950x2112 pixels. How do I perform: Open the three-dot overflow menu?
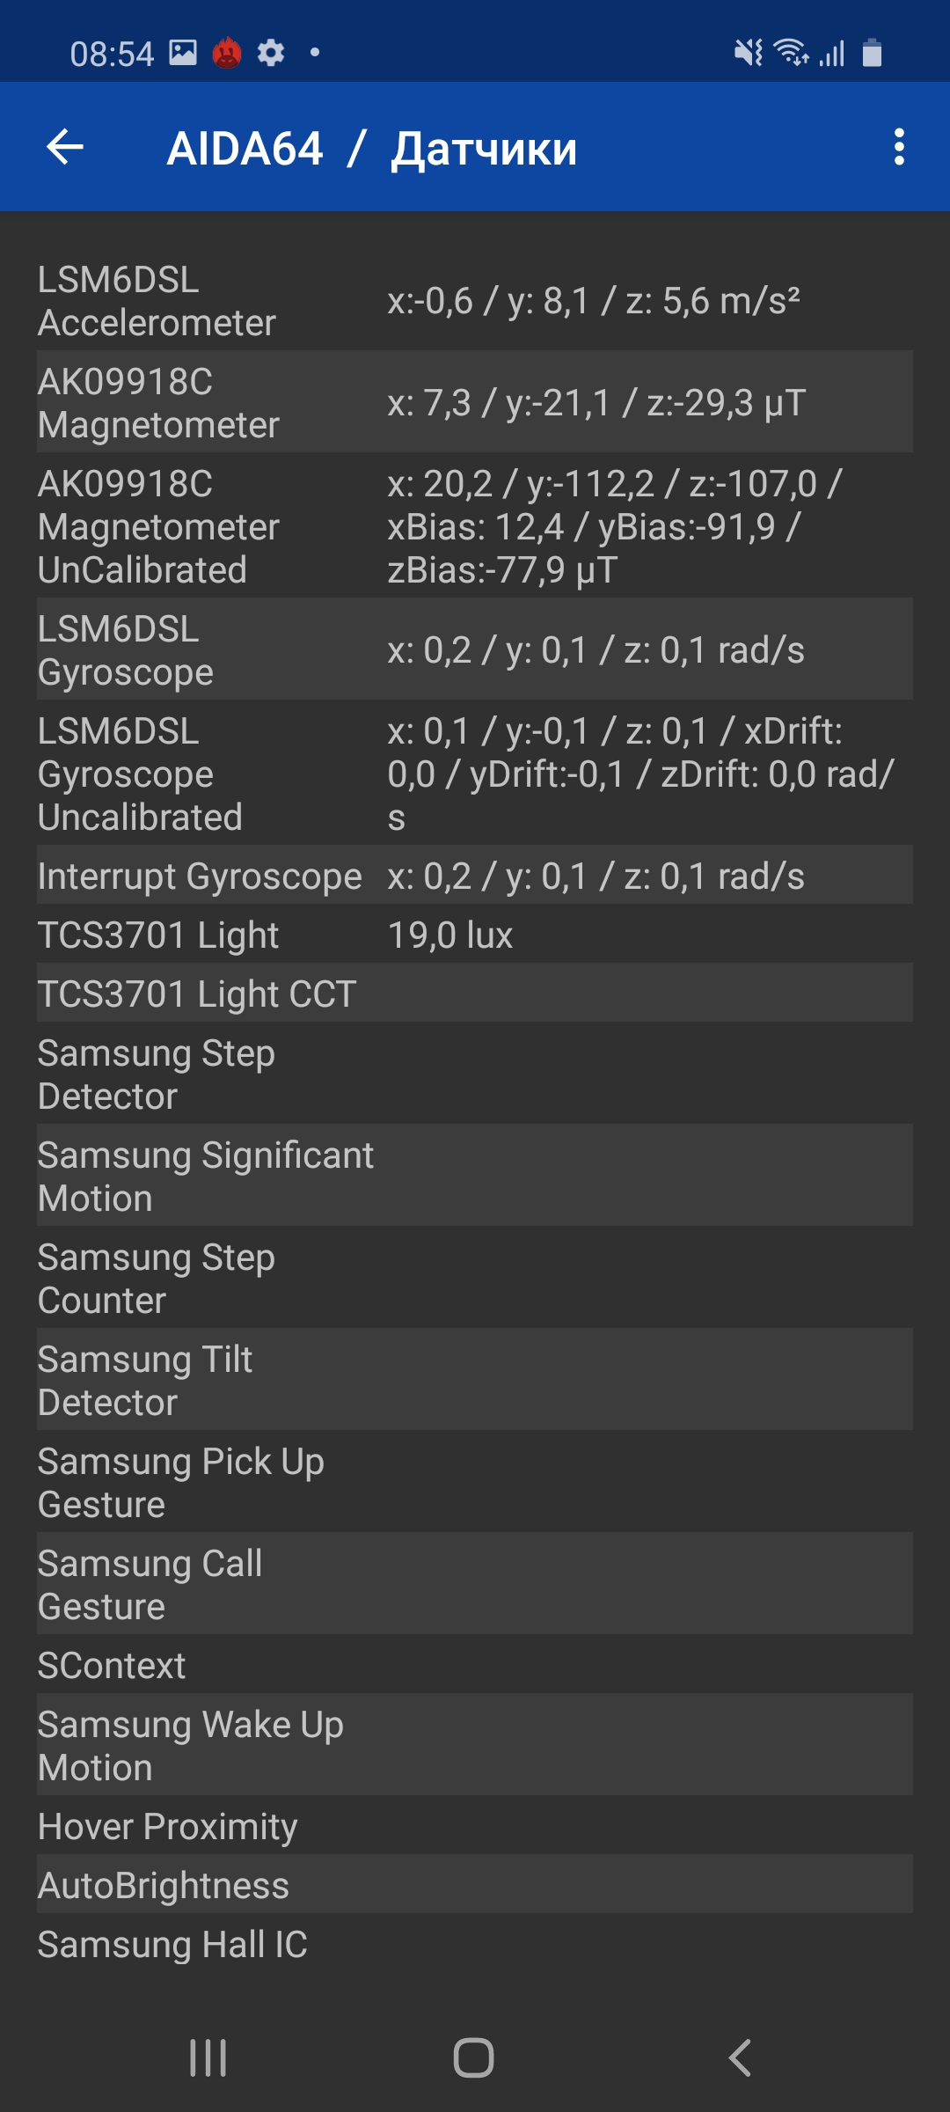coord(898,147)
